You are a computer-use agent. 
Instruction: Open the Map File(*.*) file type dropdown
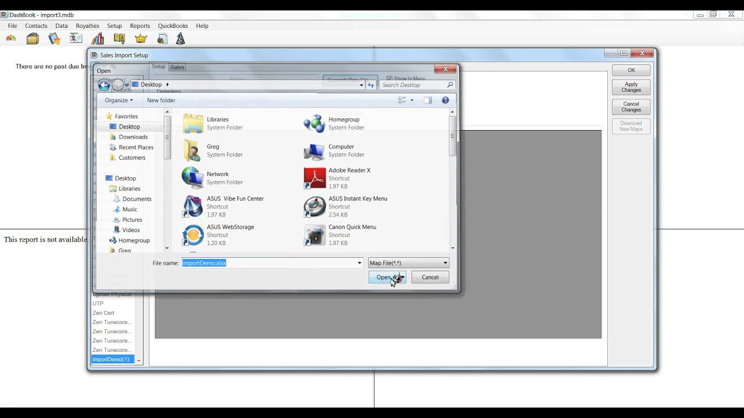click(409, 263)
